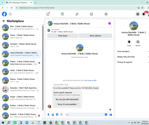Open Kristen - 3 Beds 2 Baths House chat
The width and height of the screenshot is (149, 125).
pyautogui.click(x=21, y=107)
